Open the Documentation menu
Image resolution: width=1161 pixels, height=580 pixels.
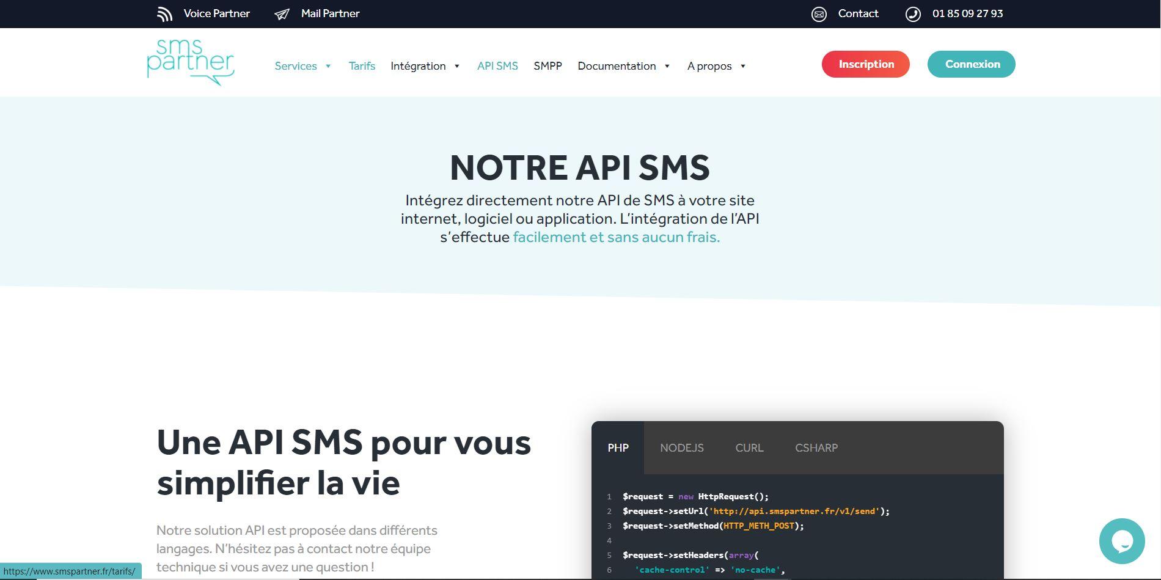[x=617, y=66]
